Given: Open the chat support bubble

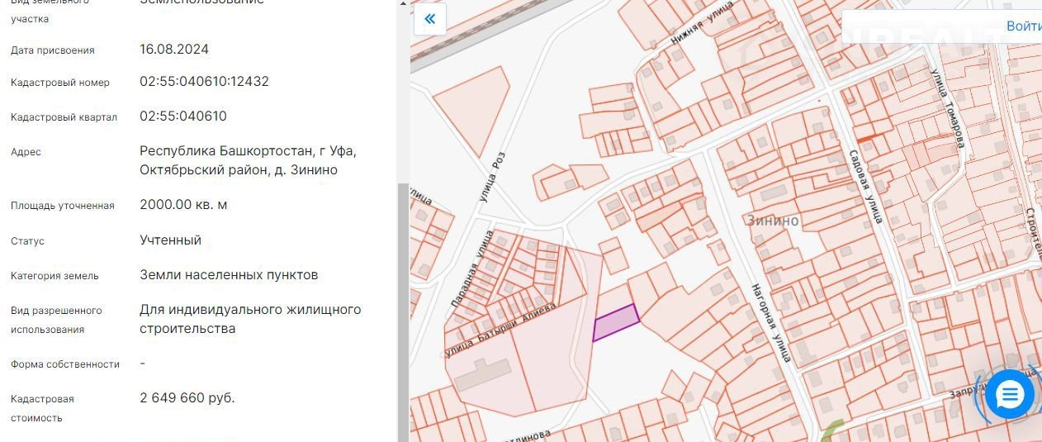Looking at the screenshot, I should (x=1010, y=396).
